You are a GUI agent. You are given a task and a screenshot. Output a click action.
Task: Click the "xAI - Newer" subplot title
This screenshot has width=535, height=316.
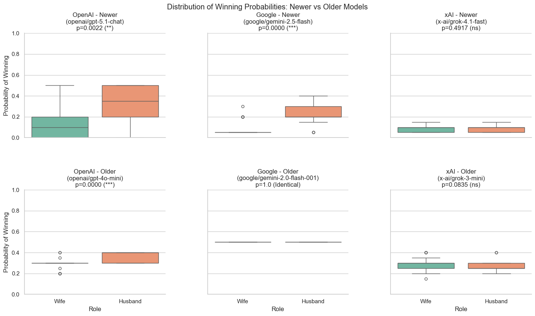(x=461, y=15)
